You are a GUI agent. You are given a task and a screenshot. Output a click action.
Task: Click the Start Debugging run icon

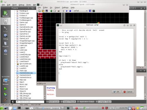(5, 94)
